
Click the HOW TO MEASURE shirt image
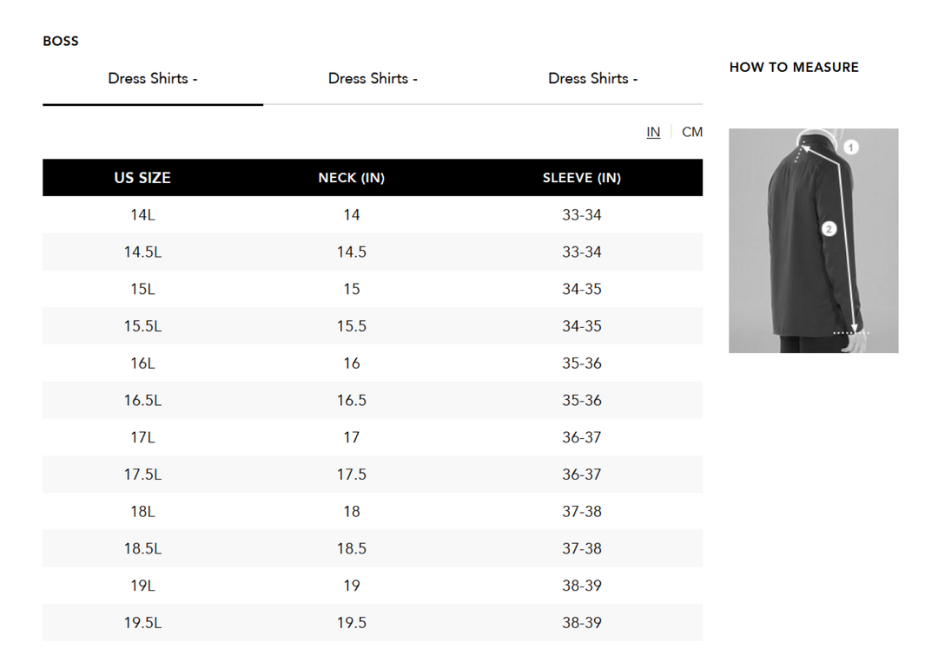(812, 240)
